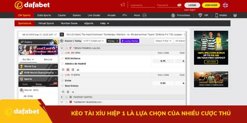The width and height of the screenshot is (247, 123).
Task: Expand the Fantasy Match league section
Action: pyautogui.click(x=62, y=97)
